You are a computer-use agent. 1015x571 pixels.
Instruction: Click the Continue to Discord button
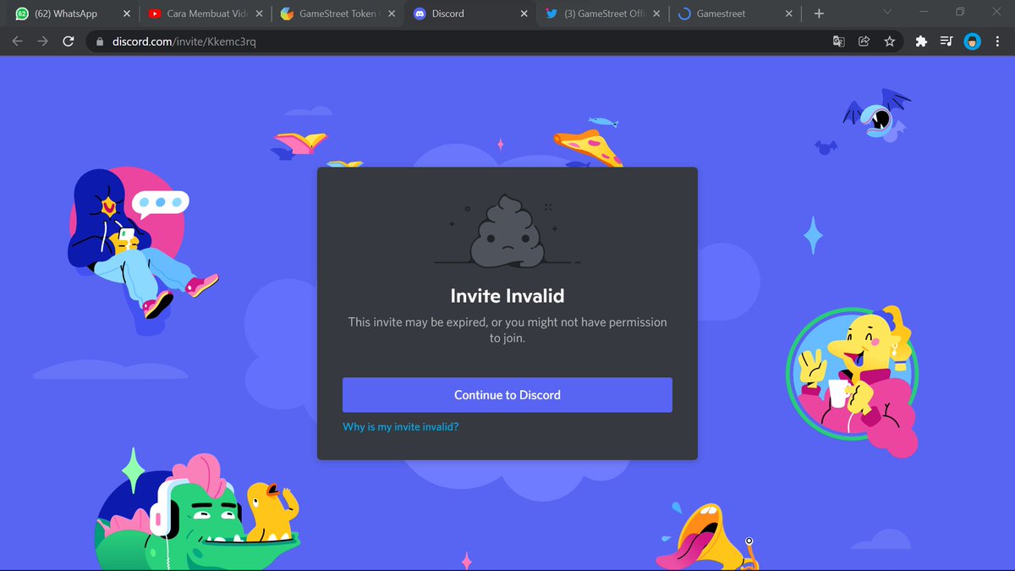pyautogui.click(x=507, y=395)
